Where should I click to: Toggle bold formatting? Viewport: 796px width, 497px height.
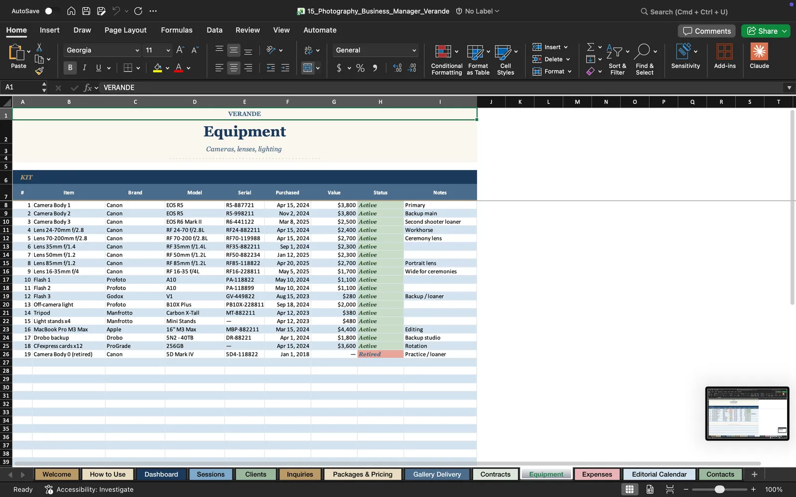tap(70, 68)
